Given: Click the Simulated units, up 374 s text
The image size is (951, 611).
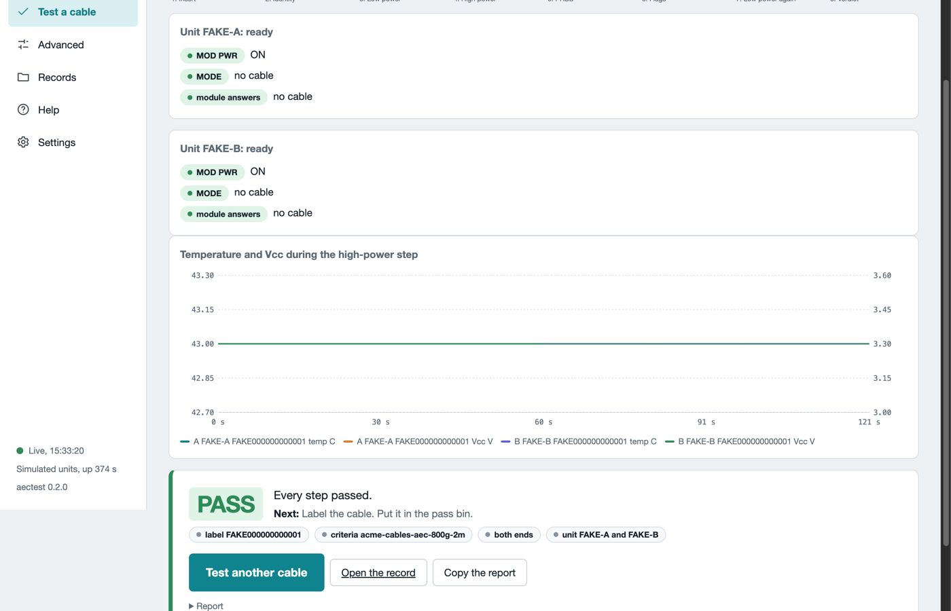Looking at the screenshot, I should (67, 469).
